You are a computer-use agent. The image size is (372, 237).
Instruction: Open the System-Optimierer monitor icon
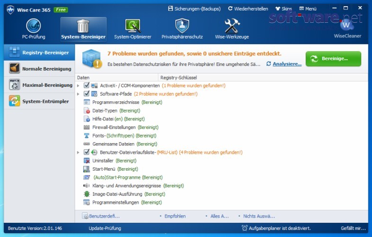[133, 26]
